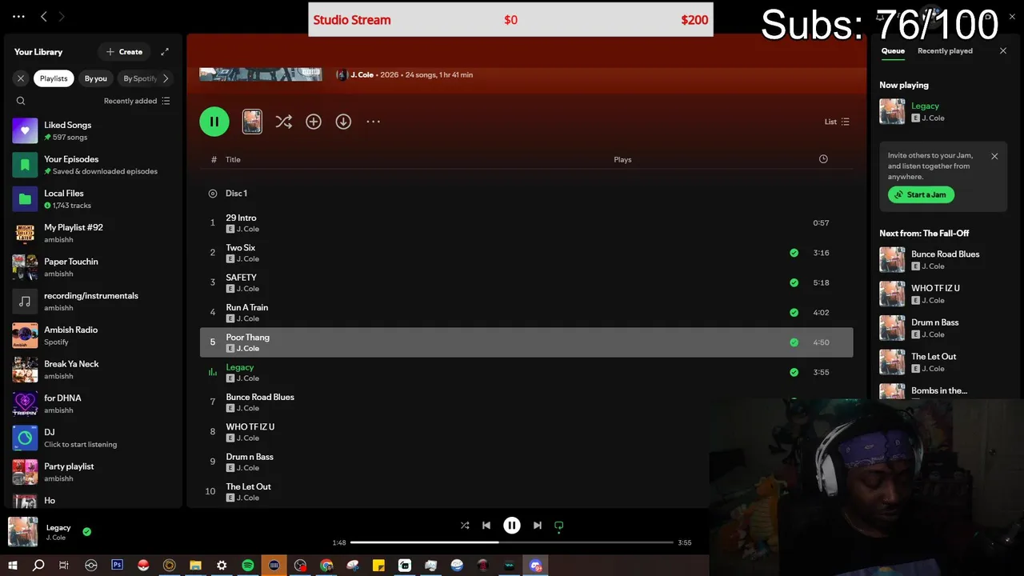Viewport: 1024px width, 576px height.
Task: Add album to library with the plus-circle icon
Action: pyautogui.click(x=314, y=122)
